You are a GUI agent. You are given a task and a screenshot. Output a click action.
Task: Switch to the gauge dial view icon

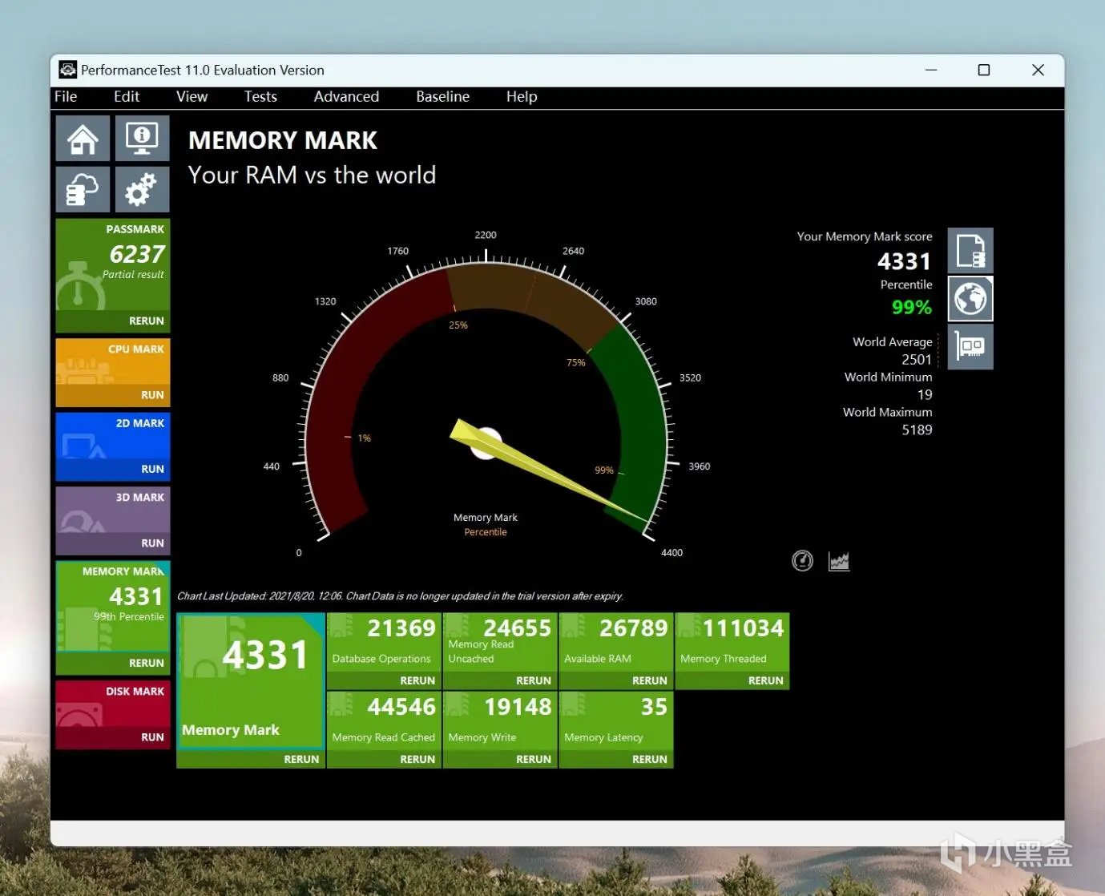point(802,561)
